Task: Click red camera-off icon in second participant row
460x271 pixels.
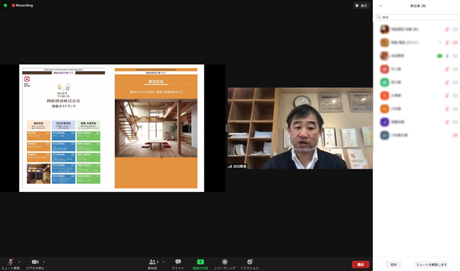Action: (455, 43)
